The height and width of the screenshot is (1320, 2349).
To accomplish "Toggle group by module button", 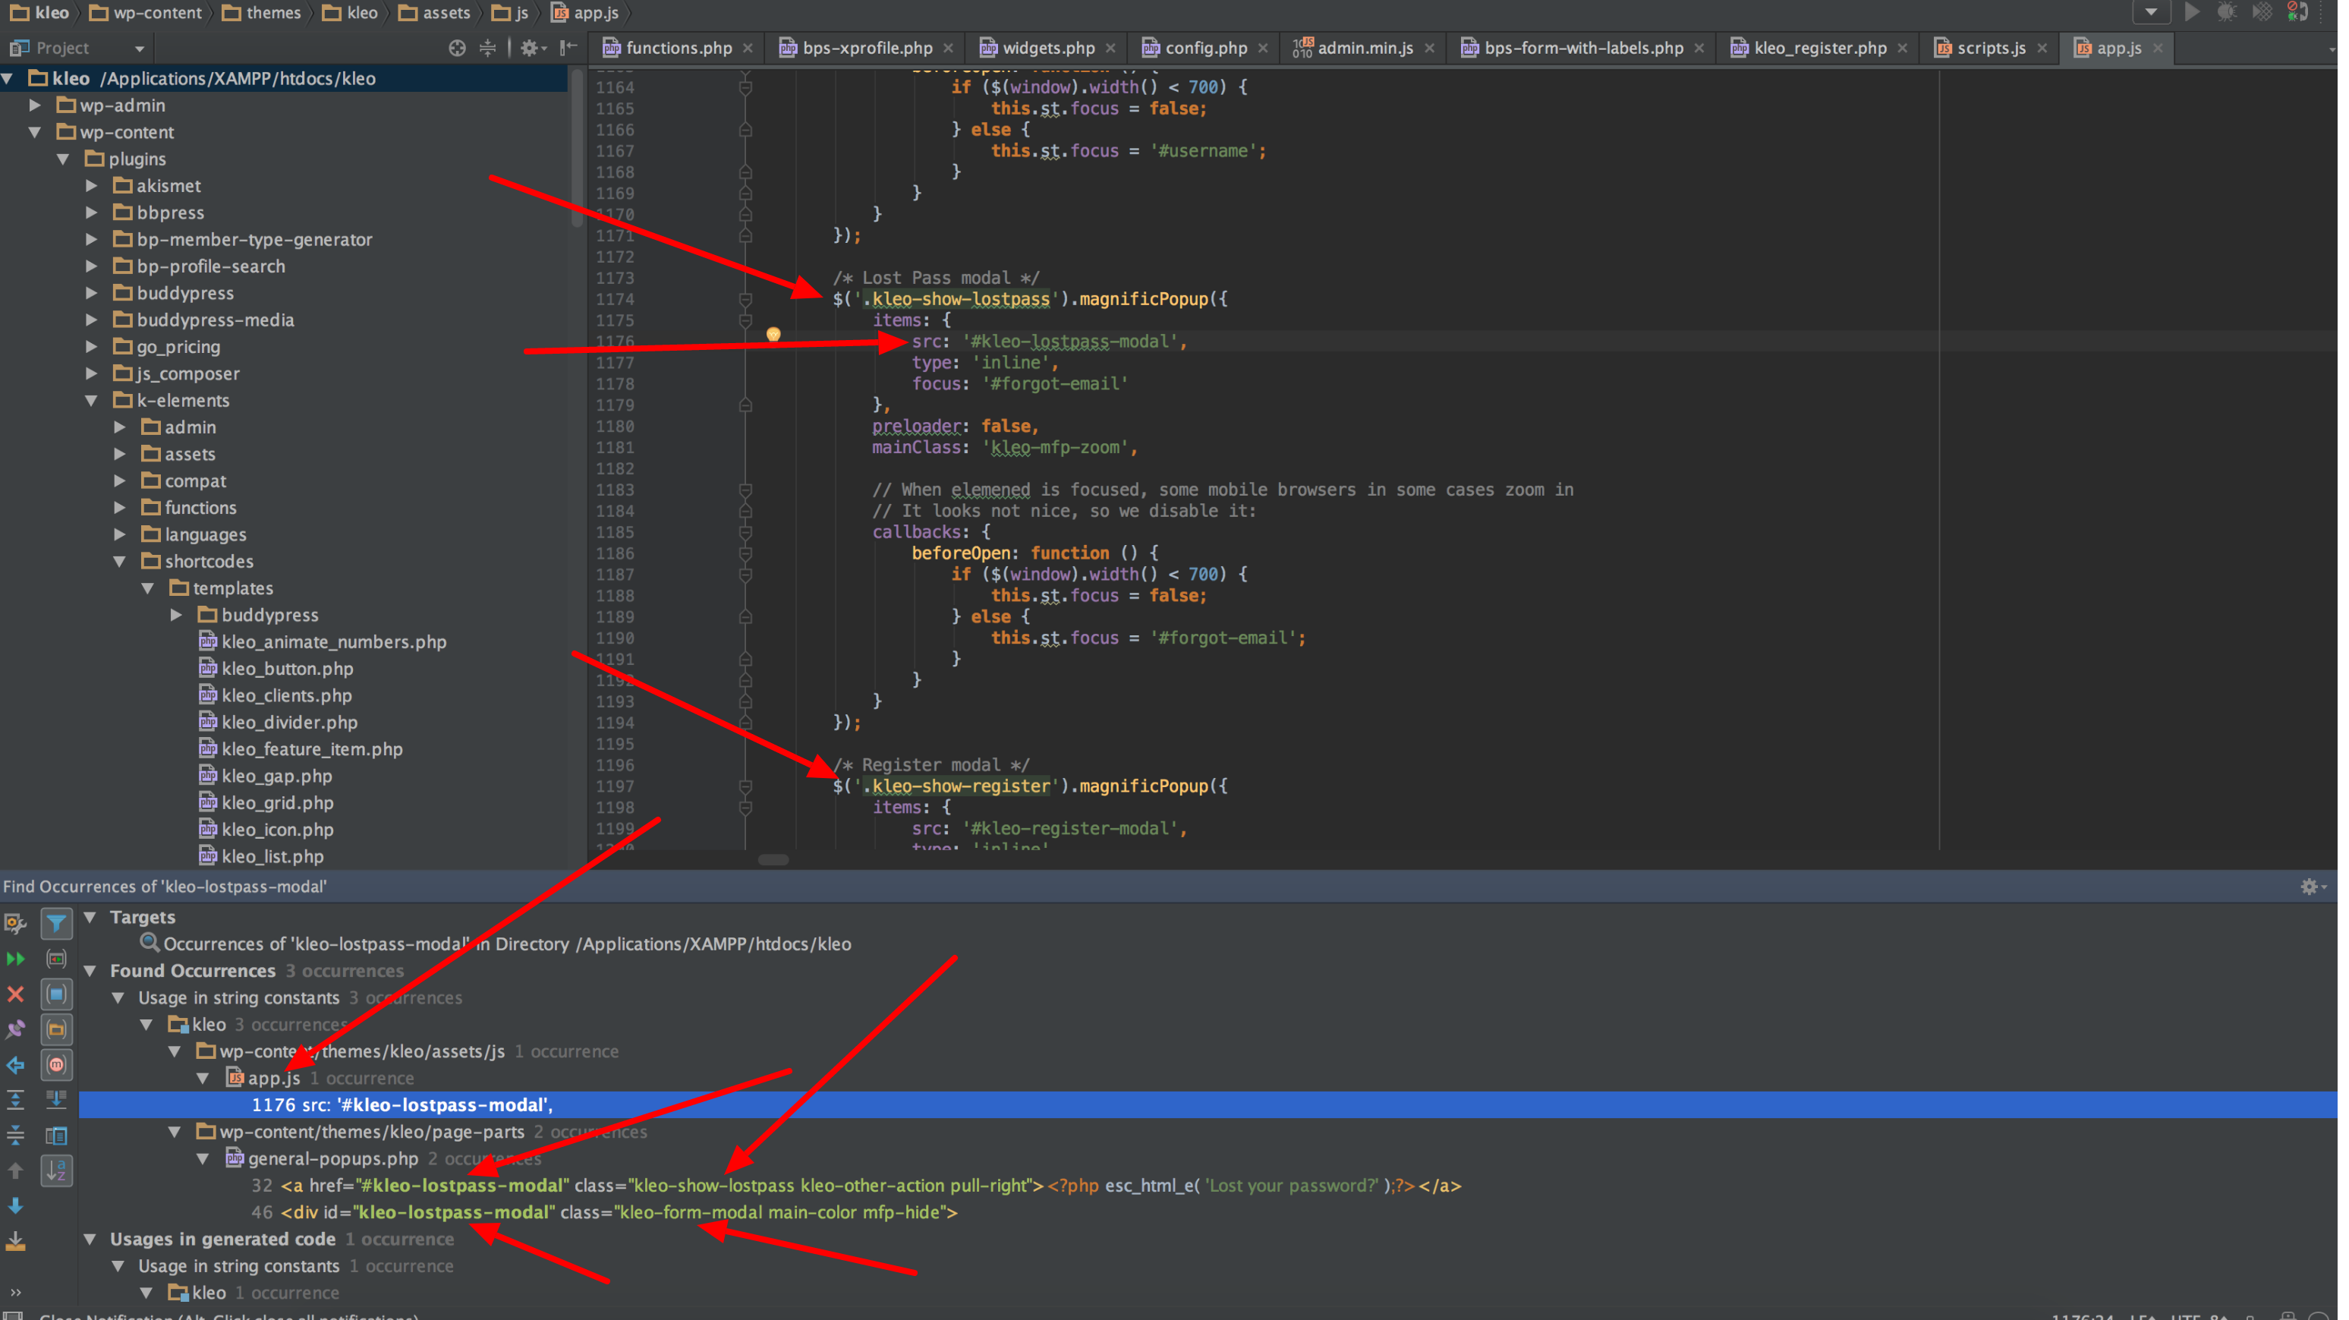I will [56, 994].
